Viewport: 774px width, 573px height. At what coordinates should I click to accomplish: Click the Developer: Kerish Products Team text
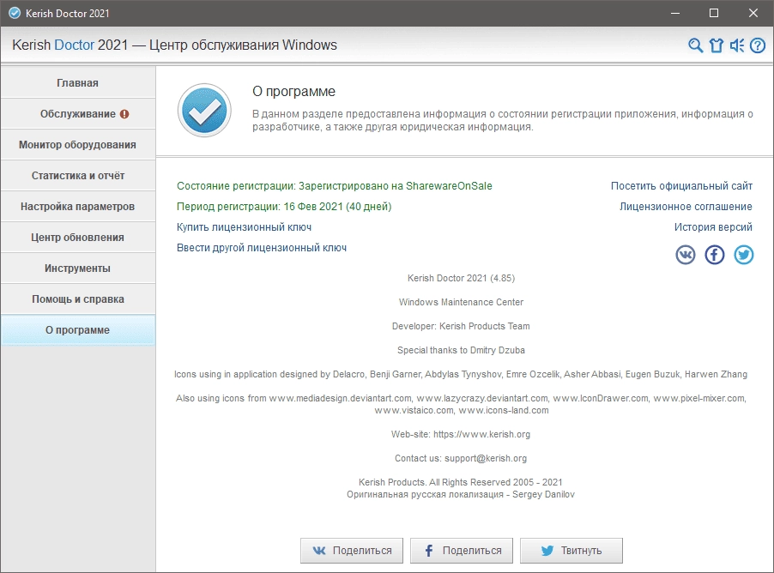(461, 326)
